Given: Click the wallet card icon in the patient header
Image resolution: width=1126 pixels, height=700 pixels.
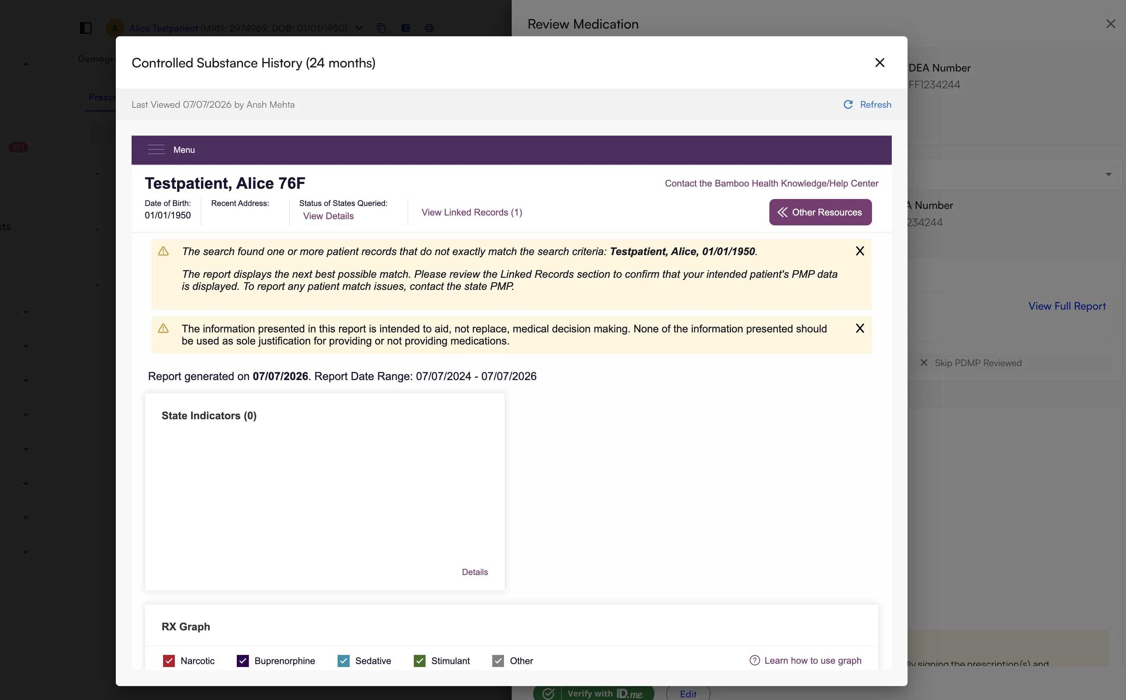Looking at the screenshot, I should 406,28.
